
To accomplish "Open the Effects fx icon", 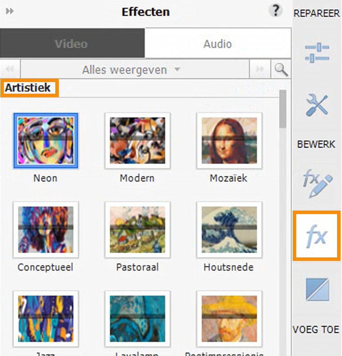I will point(317,236).
